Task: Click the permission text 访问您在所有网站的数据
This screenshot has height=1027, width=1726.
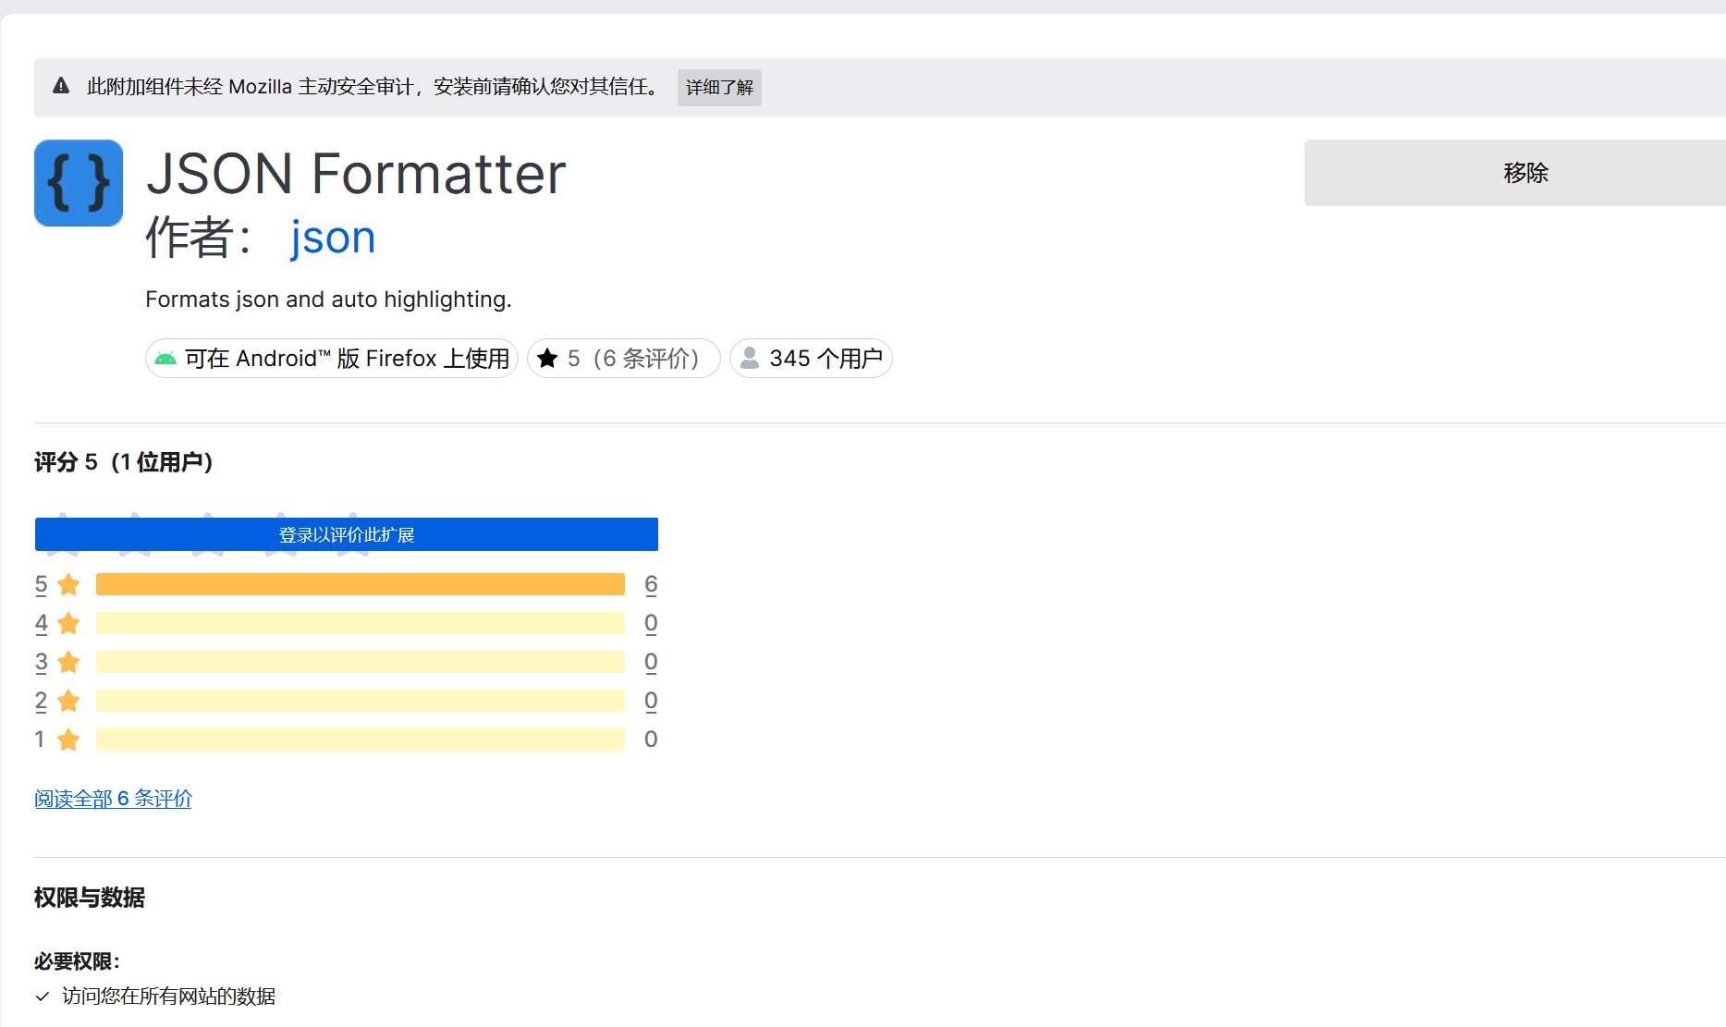Action: [x=169, y=996]
